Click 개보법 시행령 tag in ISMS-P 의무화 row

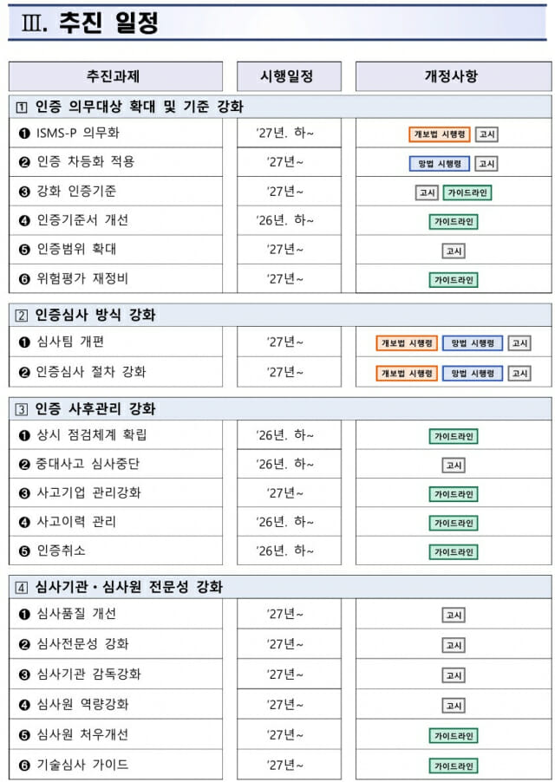(440, 134)
